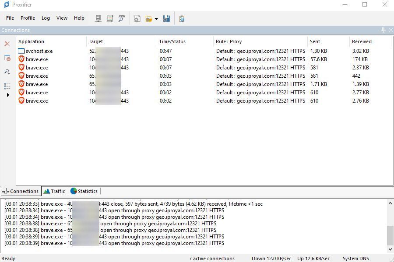394x262 pixels.
Task: Expand the sidebar with the black arrow
Action: 8,95
